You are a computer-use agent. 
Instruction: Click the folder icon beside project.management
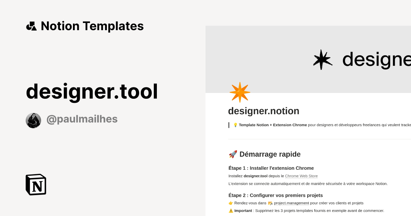tap(270, 203)
